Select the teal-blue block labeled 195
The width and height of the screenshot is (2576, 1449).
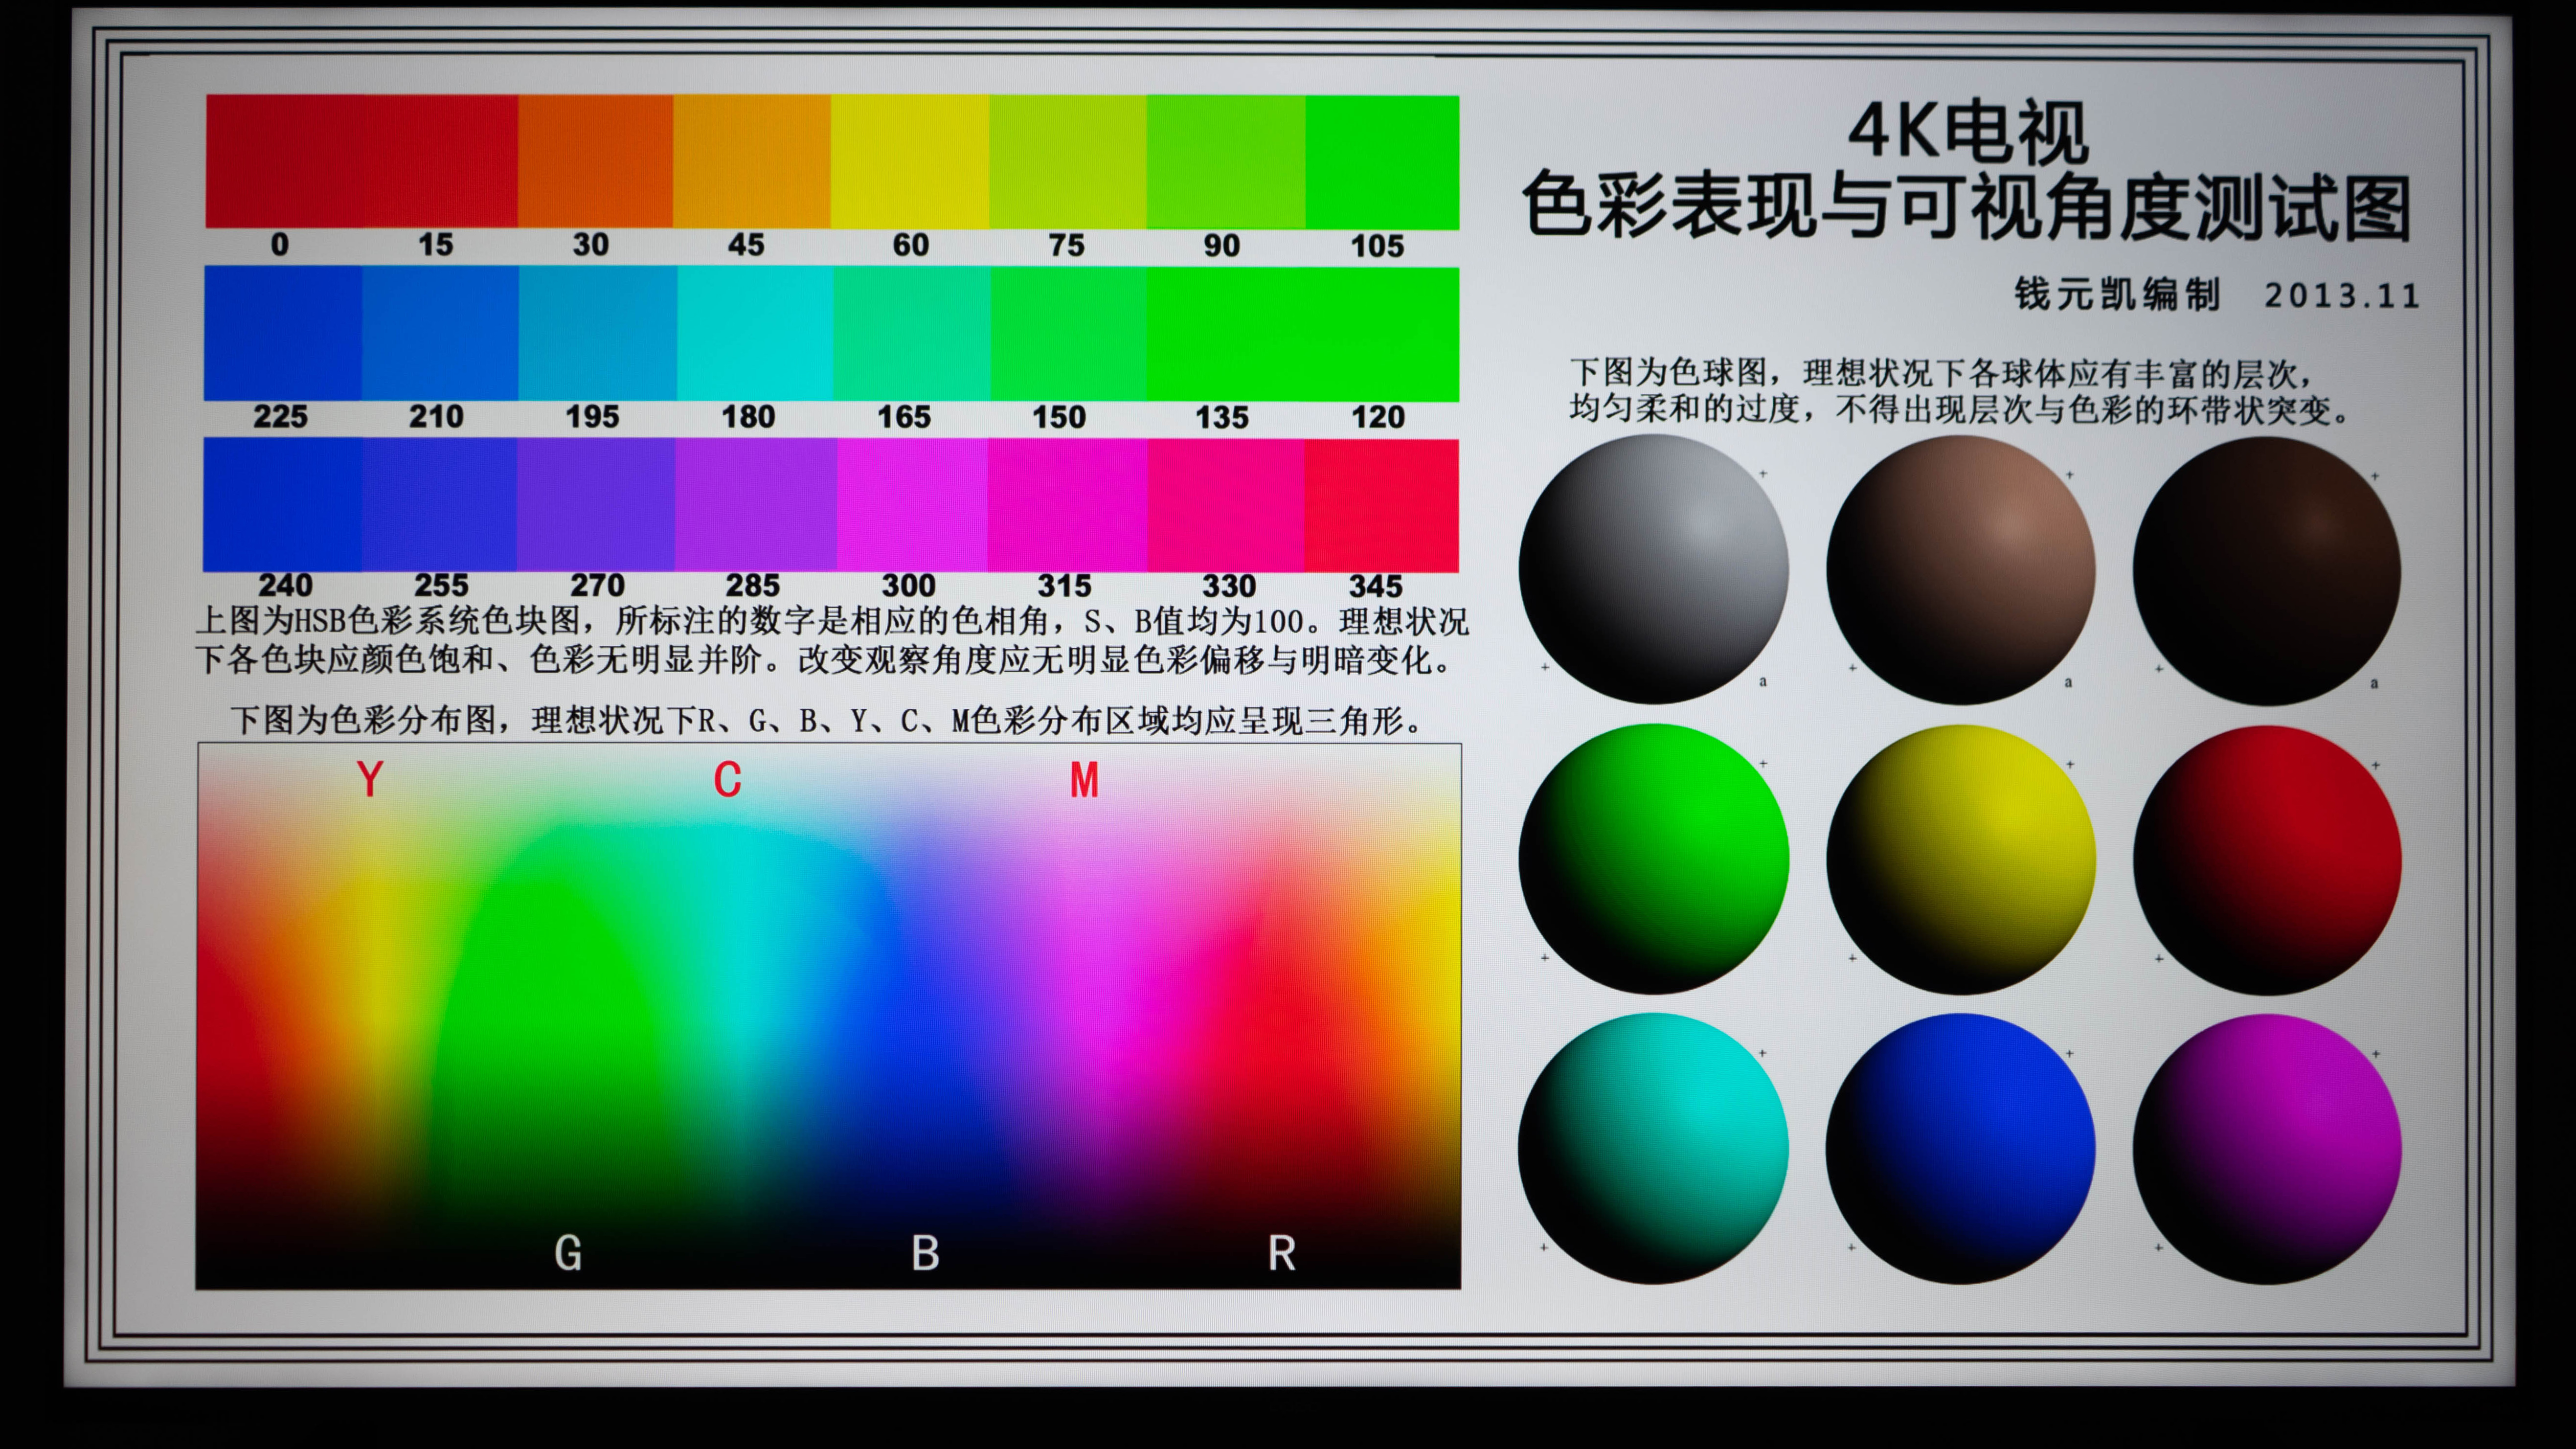pos(598,333)
